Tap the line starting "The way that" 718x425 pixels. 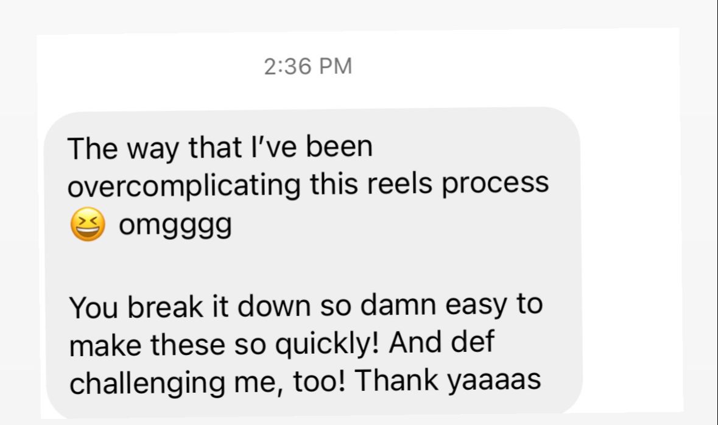220,149
